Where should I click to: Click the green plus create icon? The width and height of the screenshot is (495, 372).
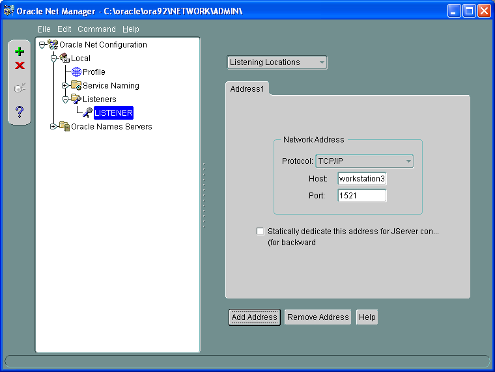20,51
